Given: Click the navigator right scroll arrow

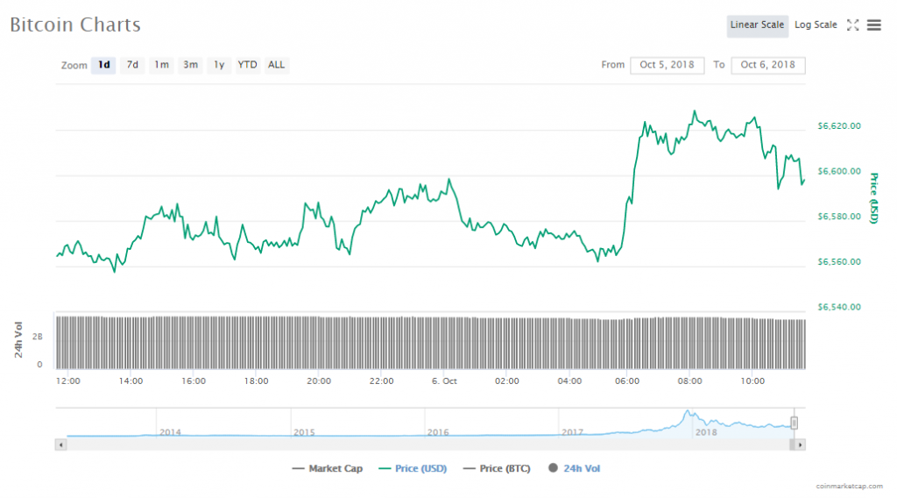Looking at the screenshot, I should pyautogui.click(x=801, y=445).
